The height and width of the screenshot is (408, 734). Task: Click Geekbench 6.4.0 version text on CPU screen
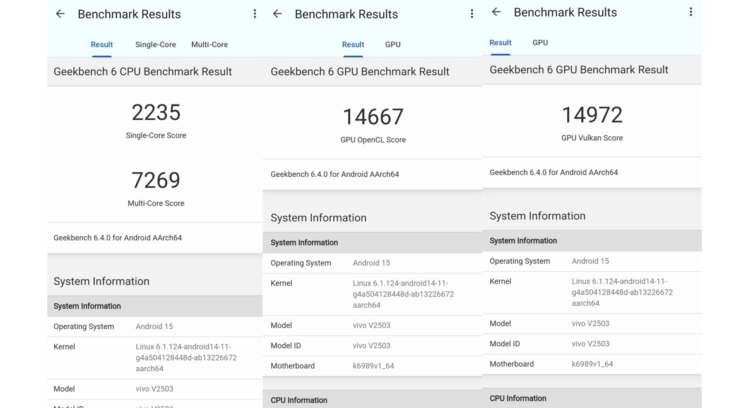click(x=117, y=238)
